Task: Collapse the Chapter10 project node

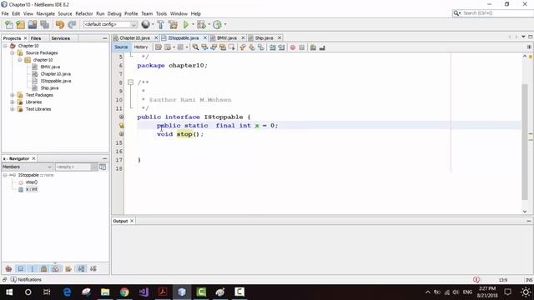Action: pos(5,46)
